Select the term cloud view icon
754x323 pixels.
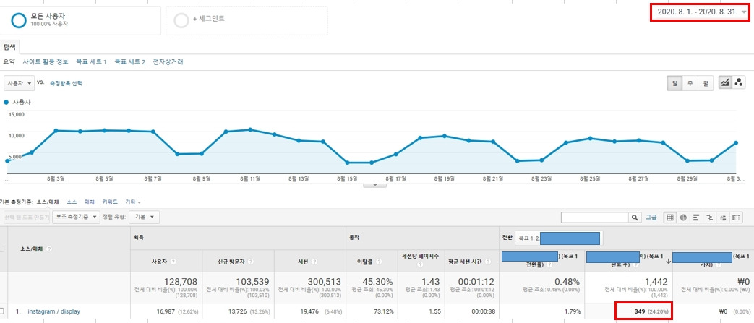(722, 218)
